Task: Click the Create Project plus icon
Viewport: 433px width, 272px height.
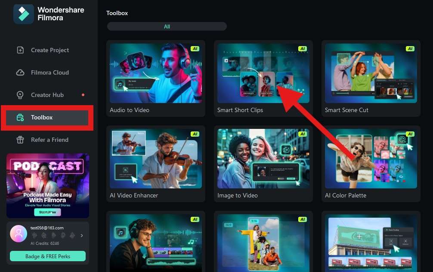Action: tap(20, 50)
